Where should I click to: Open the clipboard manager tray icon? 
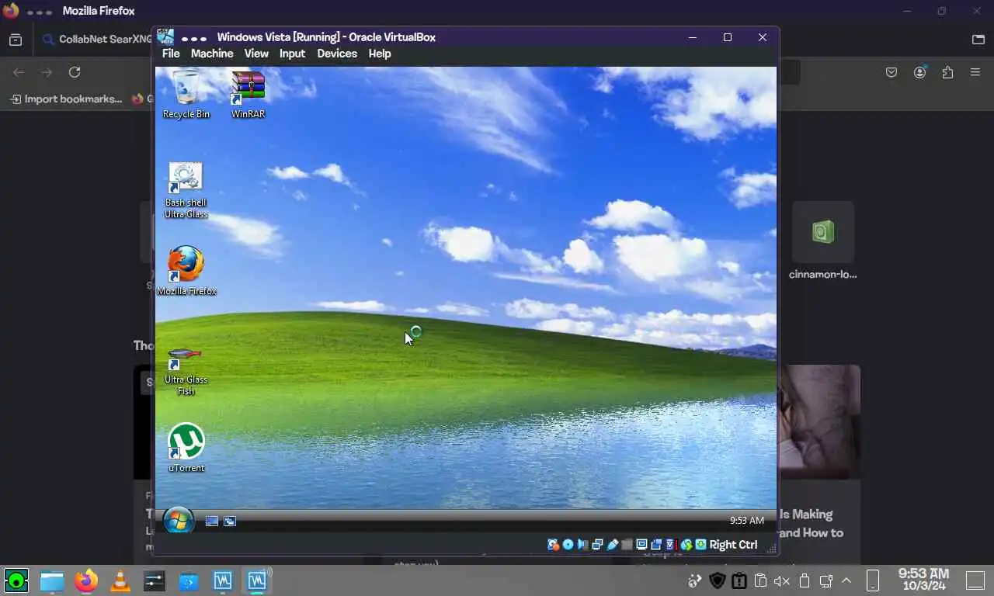tap(760, 580)
